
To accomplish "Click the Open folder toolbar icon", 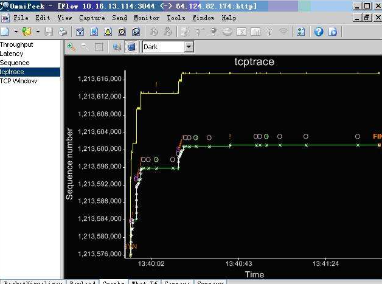I will click(x=27, y=32).
